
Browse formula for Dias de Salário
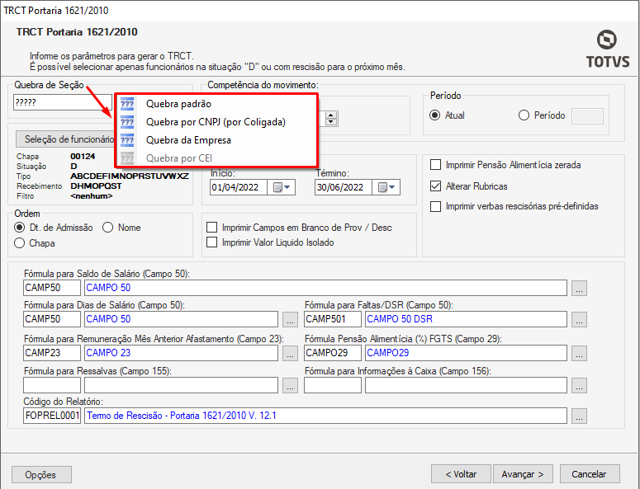(x=290, y=319)
